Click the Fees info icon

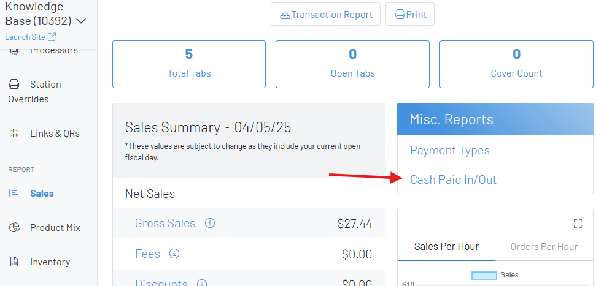coord(174,254)
